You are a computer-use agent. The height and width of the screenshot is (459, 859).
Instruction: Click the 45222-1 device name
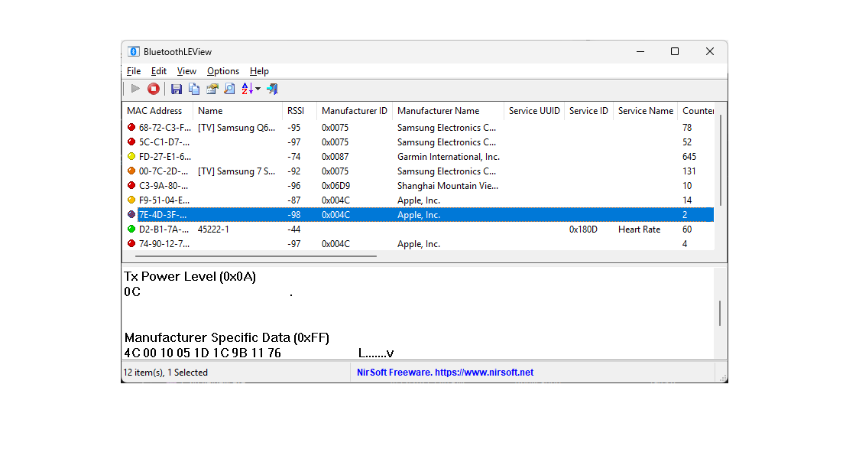[213, 229]
